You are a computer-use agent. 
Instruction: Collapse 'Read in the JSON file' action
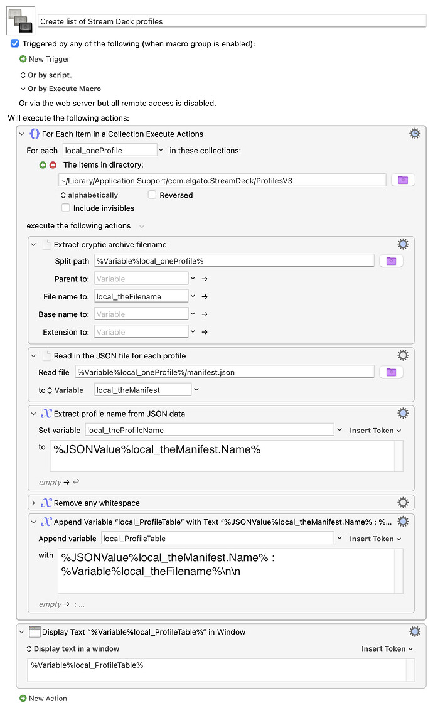pyautogui.click(x=33, y=356)
